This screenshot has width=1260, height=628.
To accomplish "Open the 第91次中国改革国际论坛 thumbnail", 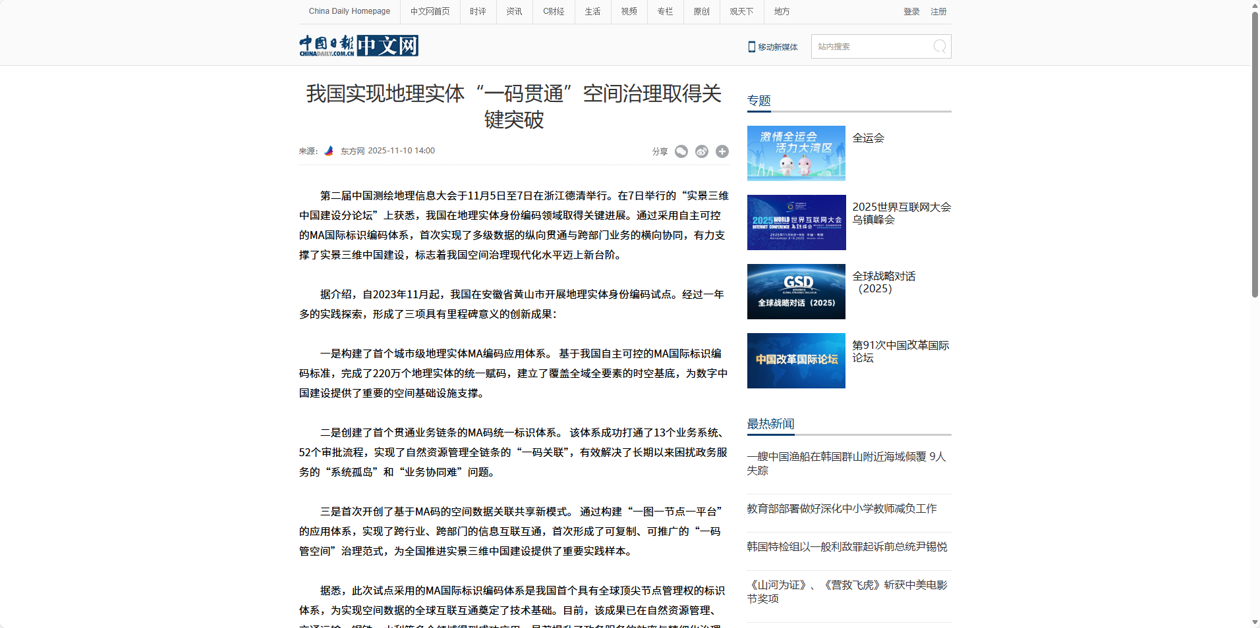I will (x=796, y=360).
